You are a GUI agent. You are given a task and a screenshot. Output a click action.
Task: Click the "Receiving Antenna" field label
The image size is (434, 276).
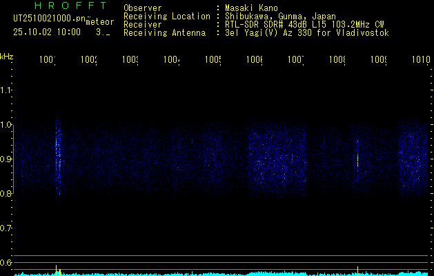(165, 33)
